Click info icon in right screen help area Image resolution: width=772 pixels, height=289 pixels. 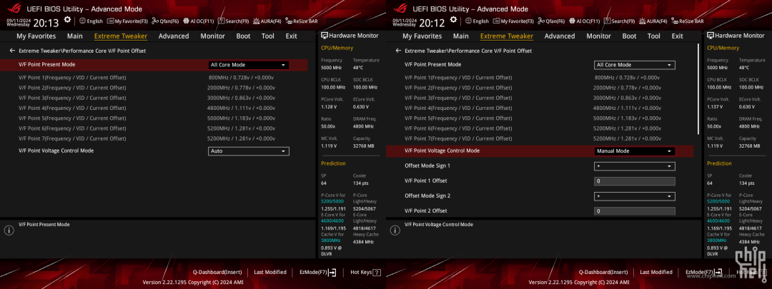click(395, 230)
